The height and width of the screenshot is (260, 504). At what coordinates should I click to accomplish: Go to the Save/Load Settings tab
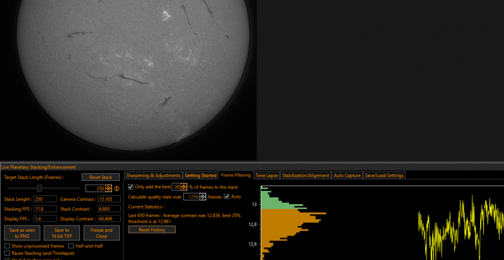pyautogui.click(x=384, y=175)
